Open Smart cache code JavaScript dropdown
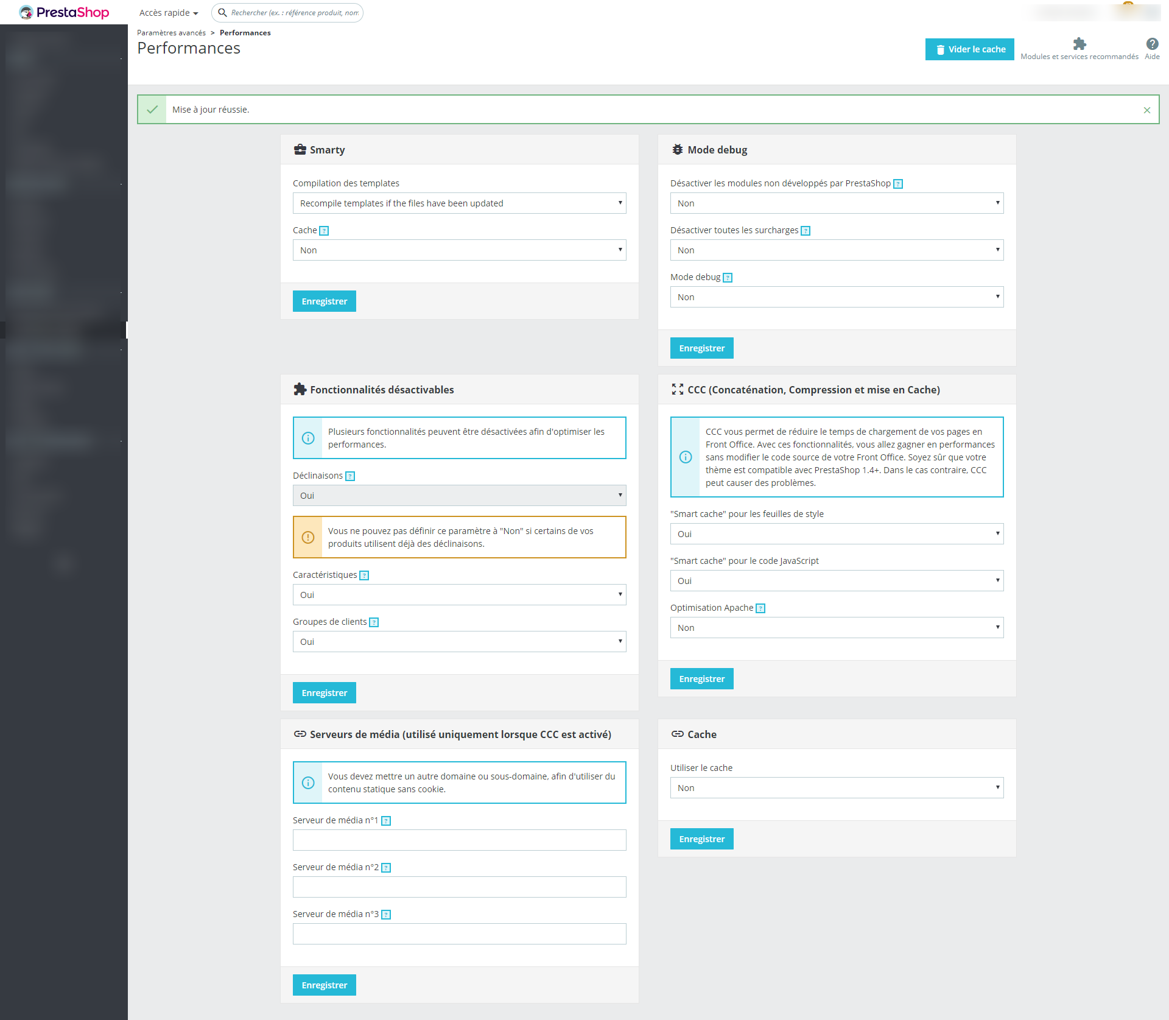This screenshot has height=1020, width=1169. [837, 581]
